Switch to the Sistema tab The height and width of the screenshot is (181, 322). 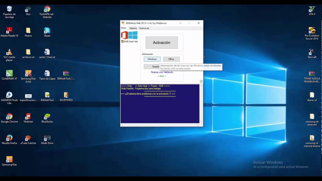[x=133, y=28]
